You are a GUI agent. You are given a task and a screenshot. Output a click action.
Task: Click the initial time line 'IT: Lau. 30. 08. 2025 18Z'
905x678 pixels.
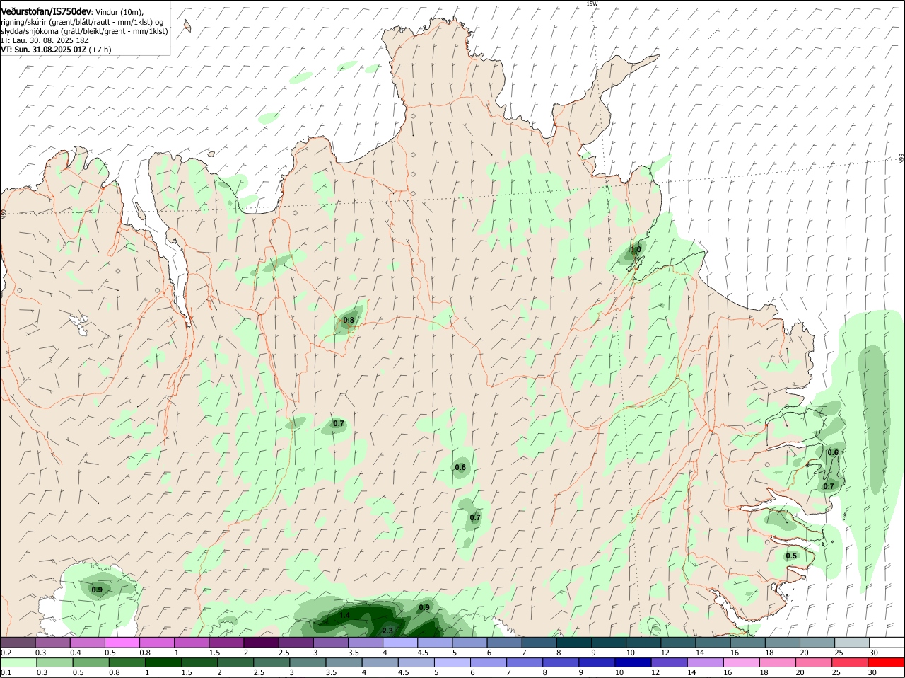click(x=44, y=40)
